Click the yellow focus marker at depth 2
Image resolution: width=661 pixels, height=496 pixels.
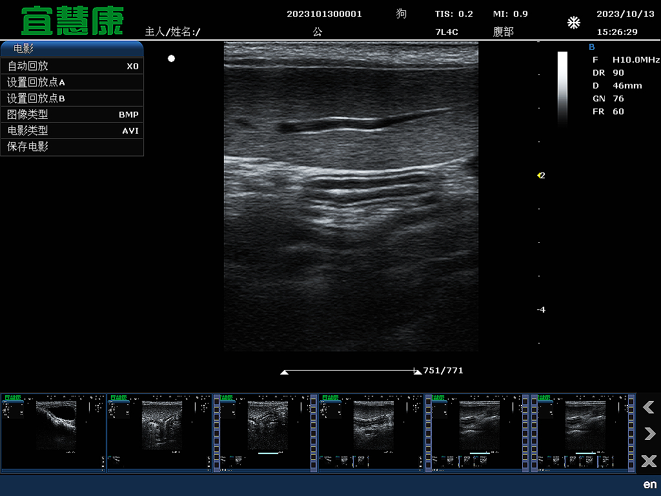tap(540, 175)
